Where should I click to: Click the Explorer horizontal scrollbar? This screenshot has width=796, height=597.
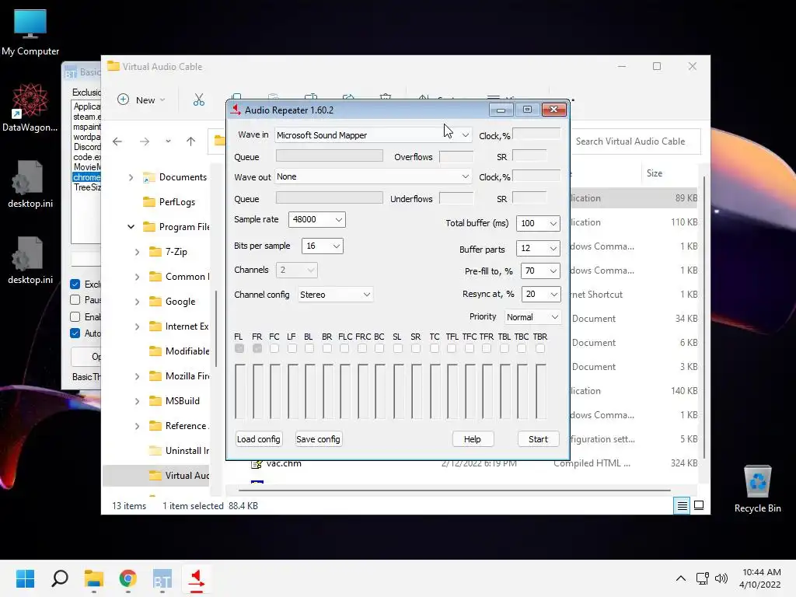point(454,491)
